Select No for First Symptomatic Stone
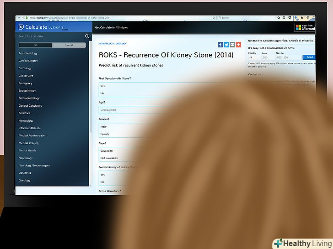Image resolution: width=333 pixels, height=249 pixels. pyautogui.click(x=102, y=93)
